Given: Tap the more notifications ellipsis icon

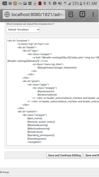Looking at the screenshot, I should (x=4, y=3).
